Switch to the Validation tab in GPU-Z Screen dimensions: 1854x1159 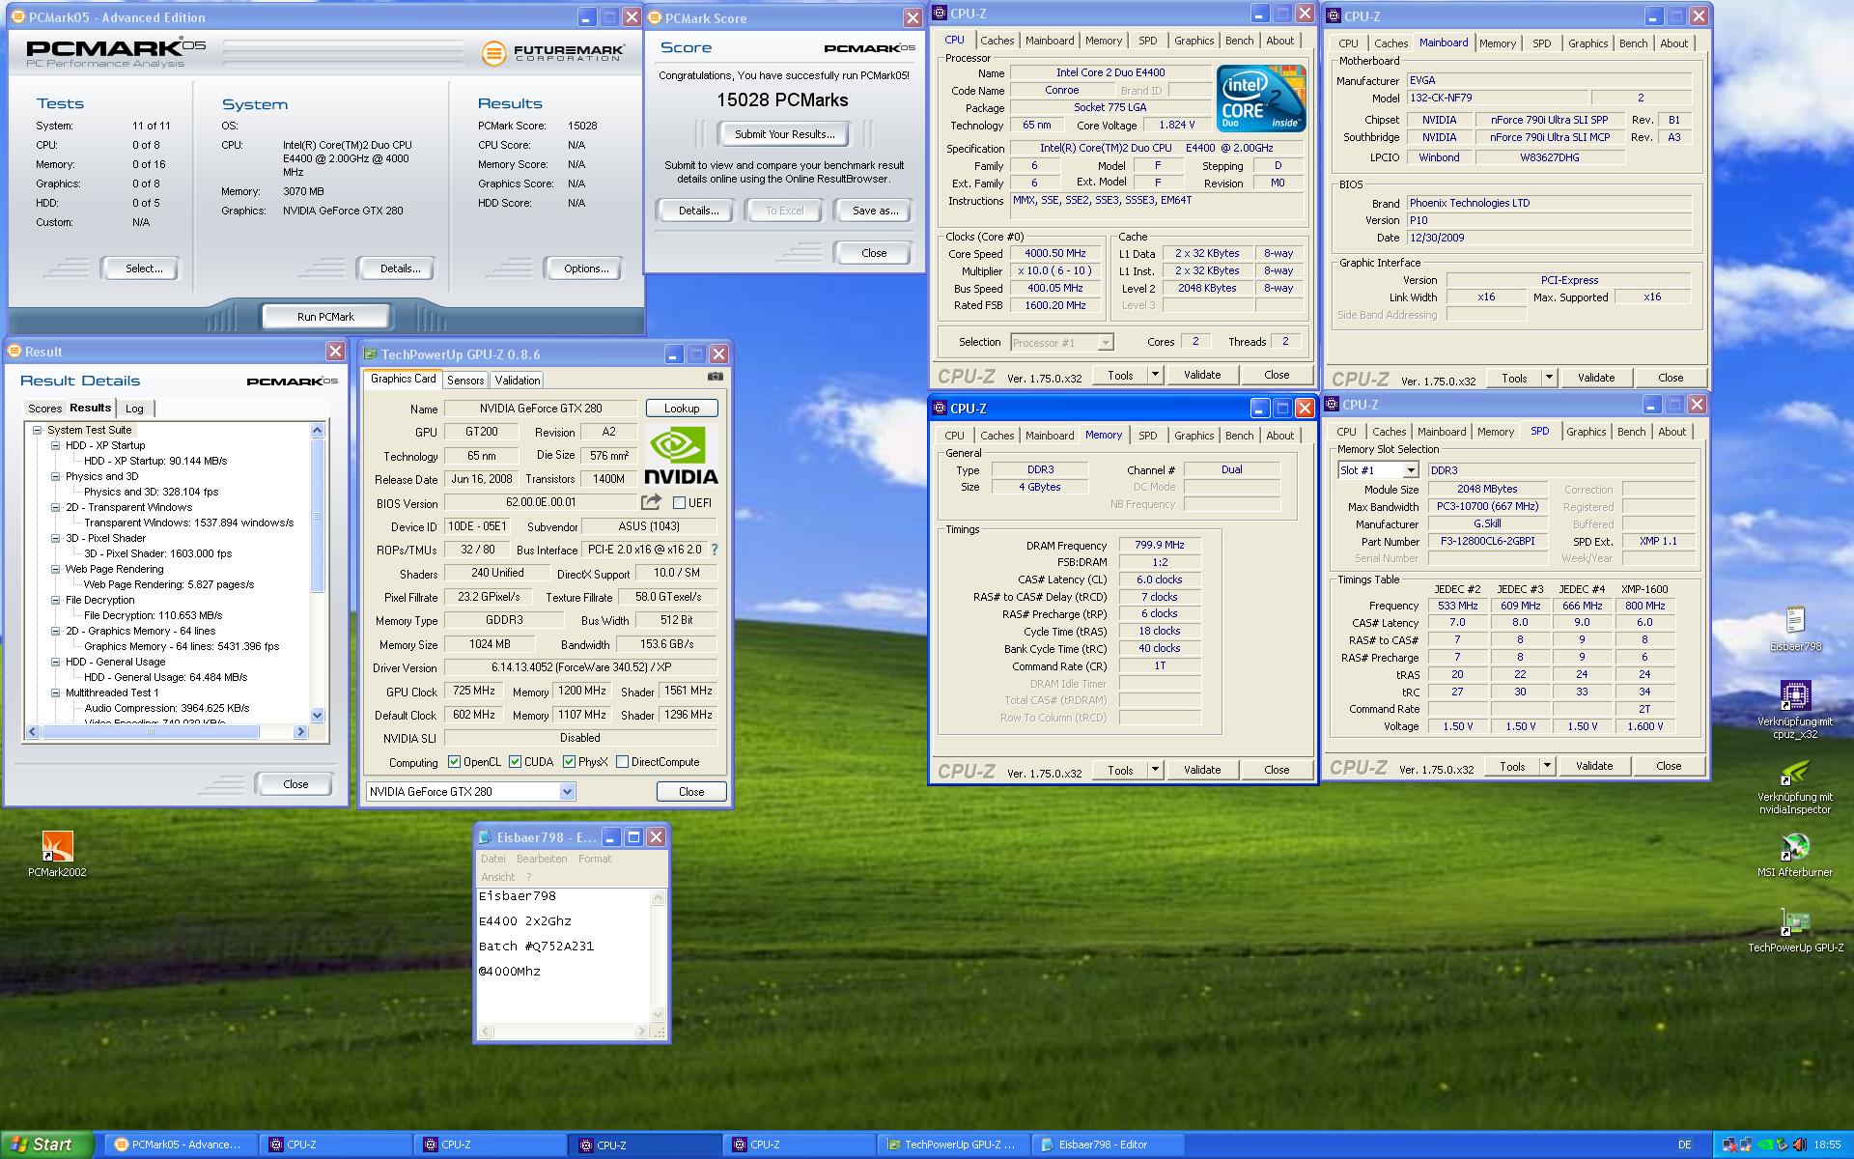[518, 381]
